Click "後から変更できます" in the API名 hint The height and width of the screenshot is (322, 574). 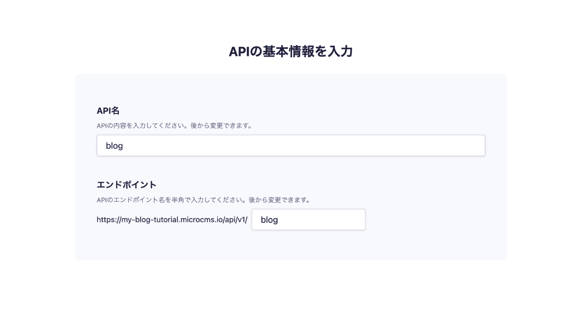(221, 126)
